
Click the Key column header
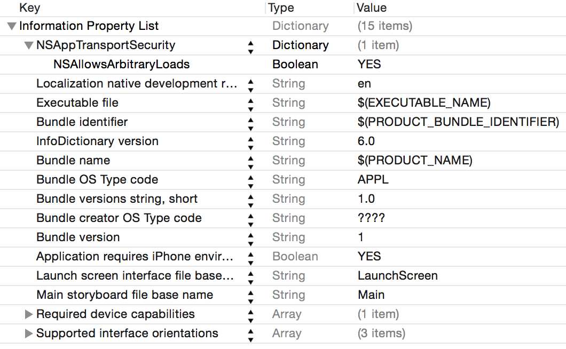pyautogui.click(x=29, y=7)
